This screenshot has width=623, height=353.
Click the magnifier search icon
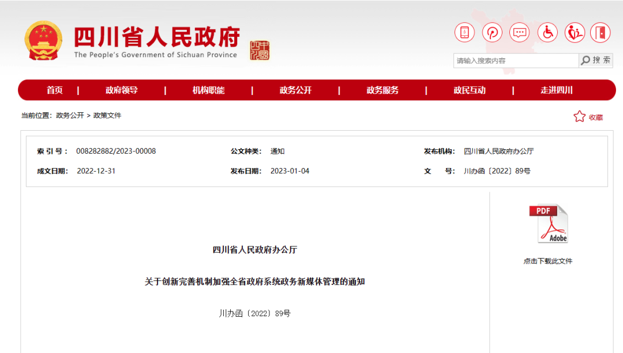coord(584,60)
